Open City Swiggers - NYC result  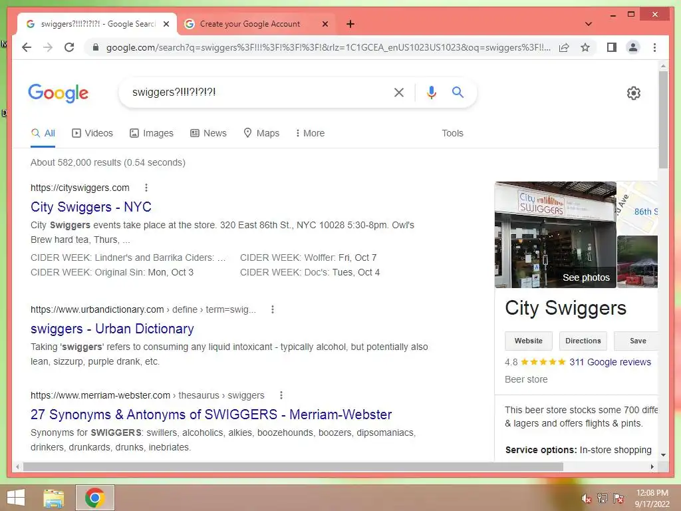coord(90,207)
